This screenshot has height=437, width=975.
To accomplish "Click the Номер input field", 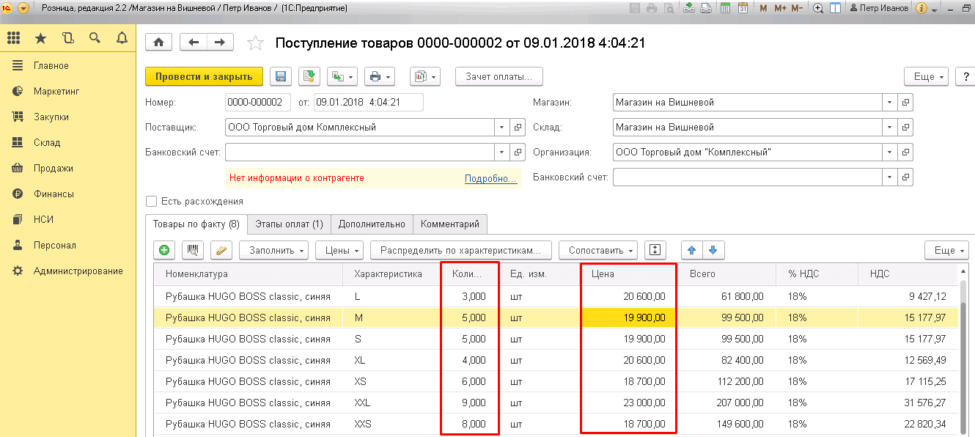I will click(x=257, y=102).
